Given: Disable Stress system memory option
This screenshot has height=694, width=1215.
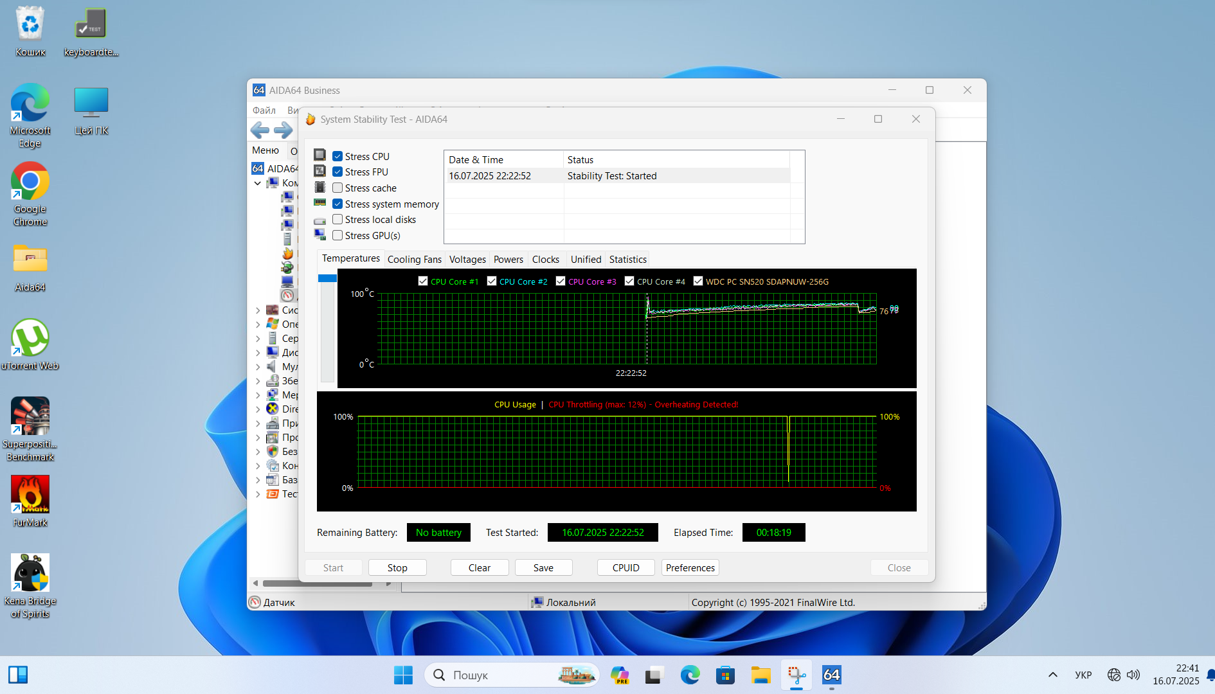Looking at the screenshot, I should pos(337,204).
